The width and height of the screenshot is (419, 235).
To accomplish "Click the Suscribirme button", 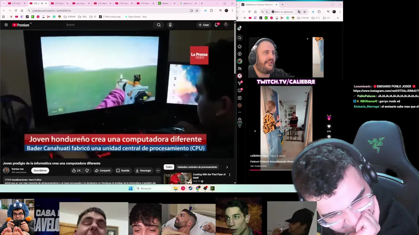I will pyautogui.click(x=40, y=170).
